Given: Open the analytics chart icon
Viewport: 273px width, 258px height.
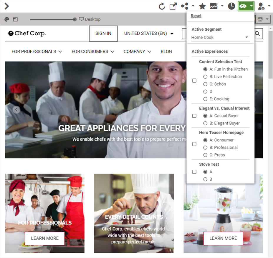Looking at the screenshot, I should tap(214, 6).
